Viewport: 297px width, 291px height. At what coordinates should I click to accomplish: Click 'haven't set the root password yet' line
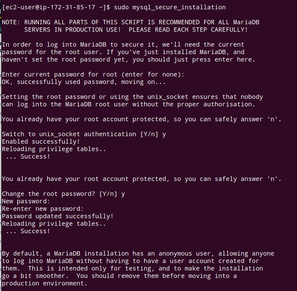[x=129, y=60]
